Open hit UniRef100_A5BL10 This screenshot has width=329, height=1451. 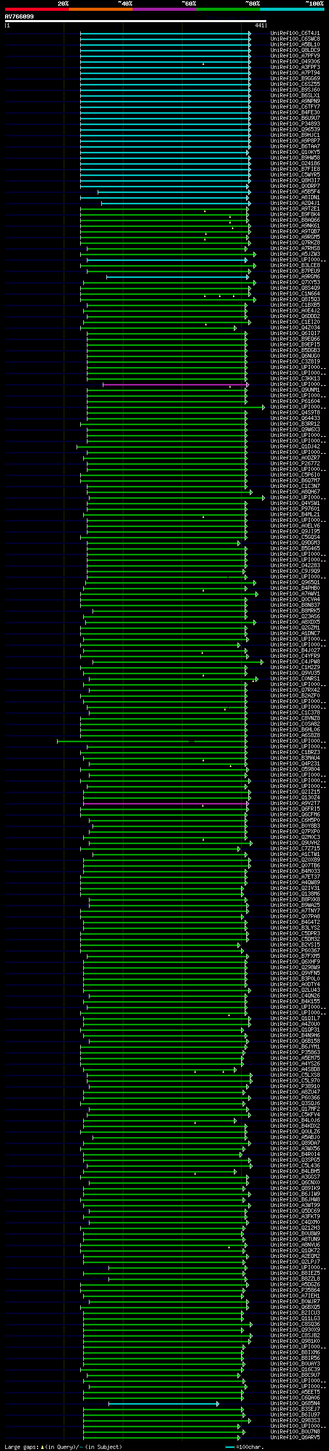[295, 44]
